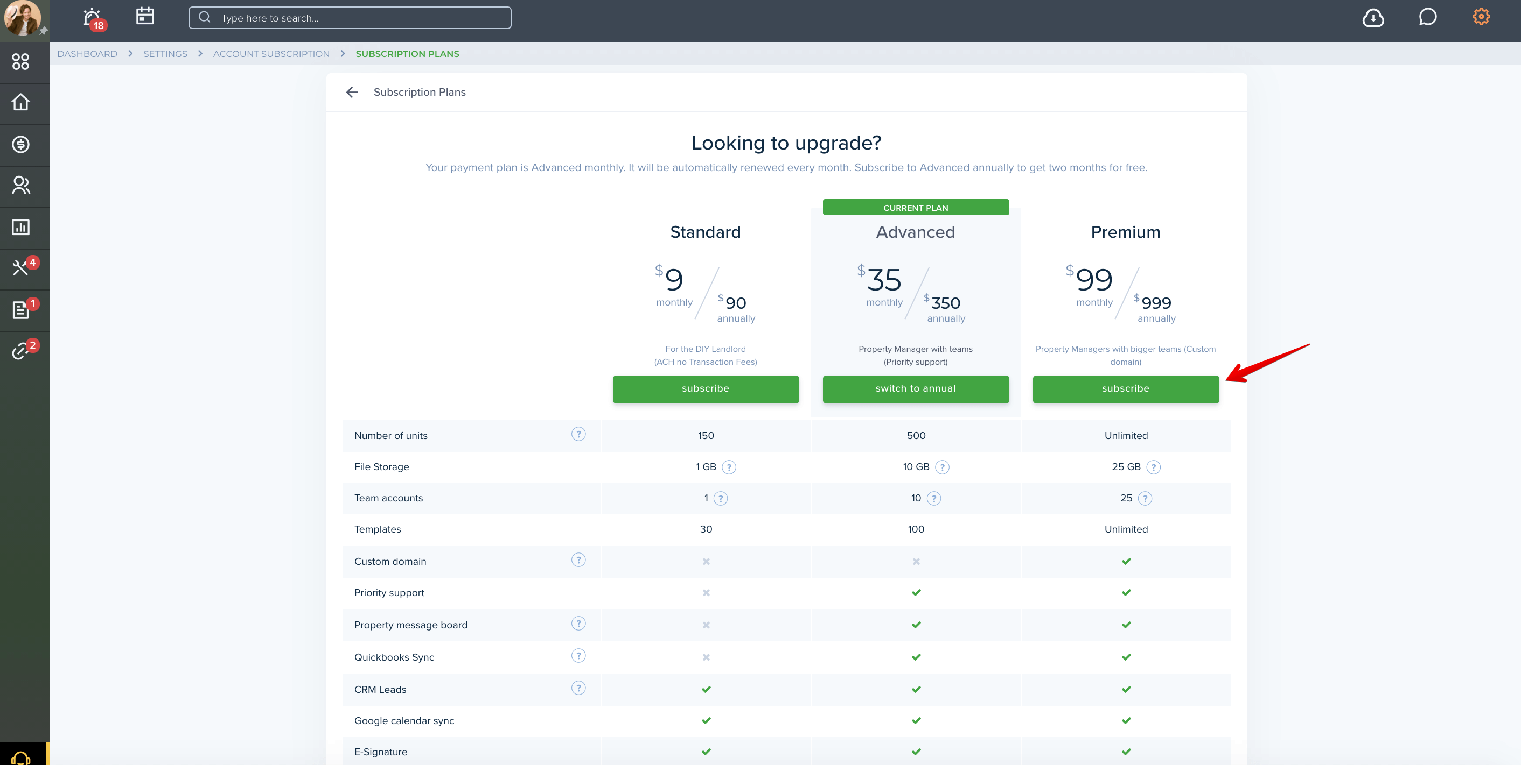Click the help icon next to 1 GB storage
Viewport: 1521px width, 765px height.
729,467
